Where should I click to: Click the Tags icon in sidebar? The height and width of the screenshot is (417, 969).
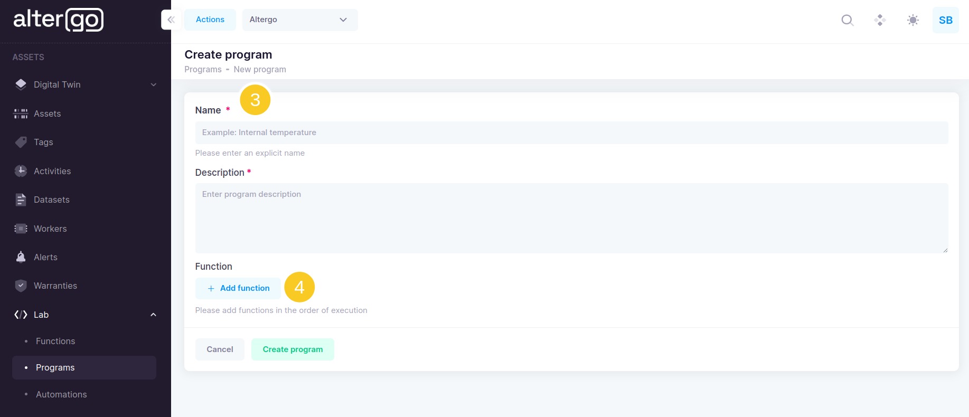click(x=21, y=142)
